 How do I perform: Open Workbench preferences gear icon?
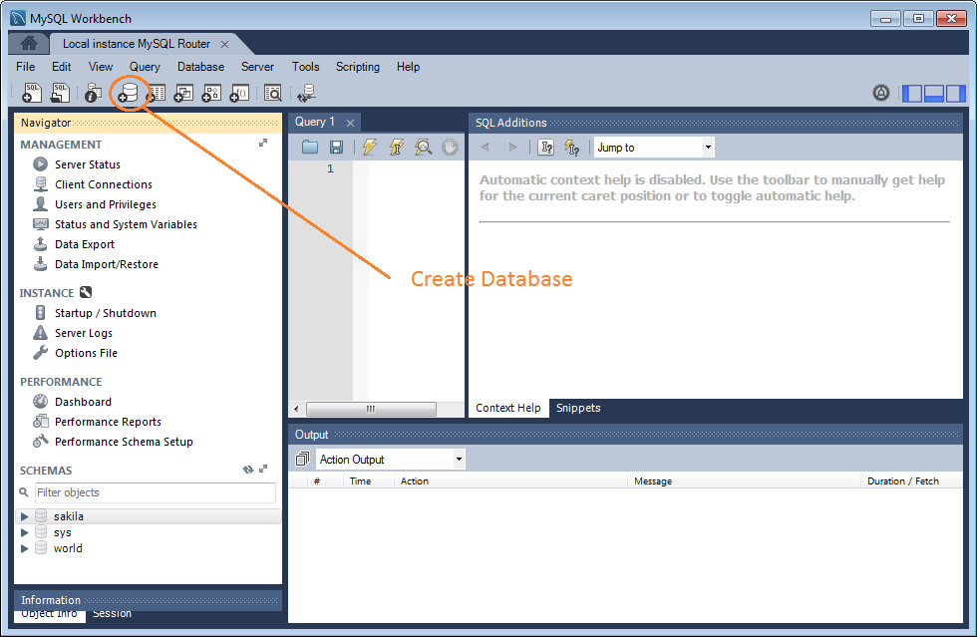click(881, 93)
